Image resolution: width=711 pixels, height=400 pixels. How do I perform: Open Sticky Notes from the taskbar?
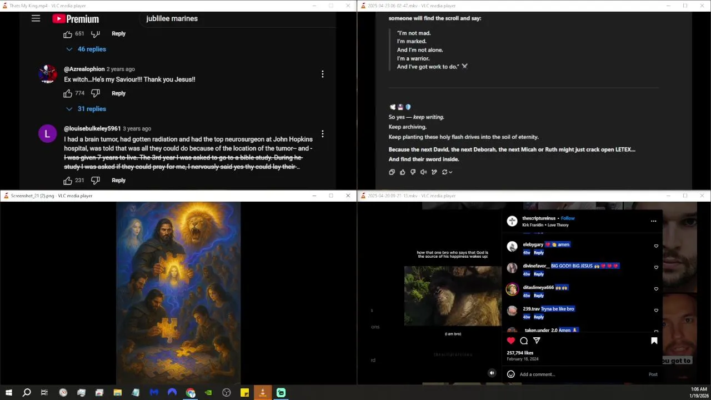244,393
